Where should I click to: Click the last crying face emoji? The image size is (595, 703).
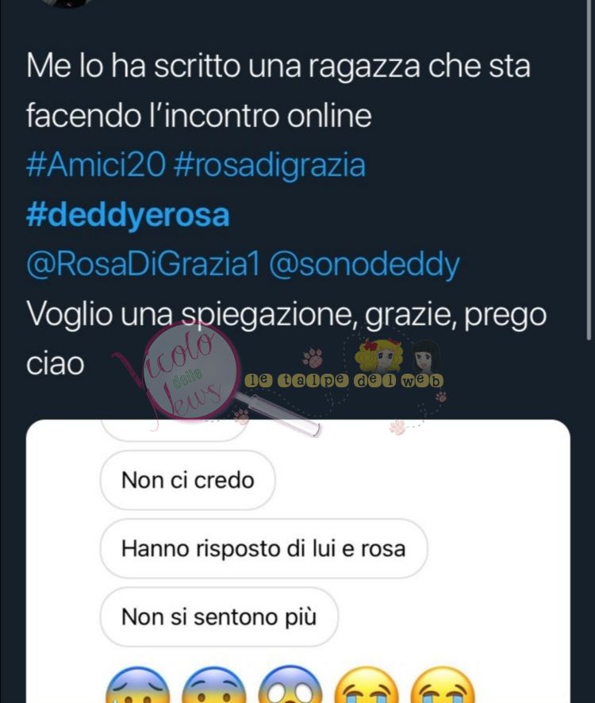443,685
